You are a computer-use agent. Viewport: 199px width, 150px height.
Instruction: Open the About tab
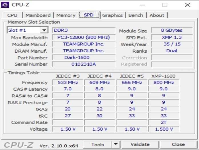pyautogui.click(x=157, y=15)
